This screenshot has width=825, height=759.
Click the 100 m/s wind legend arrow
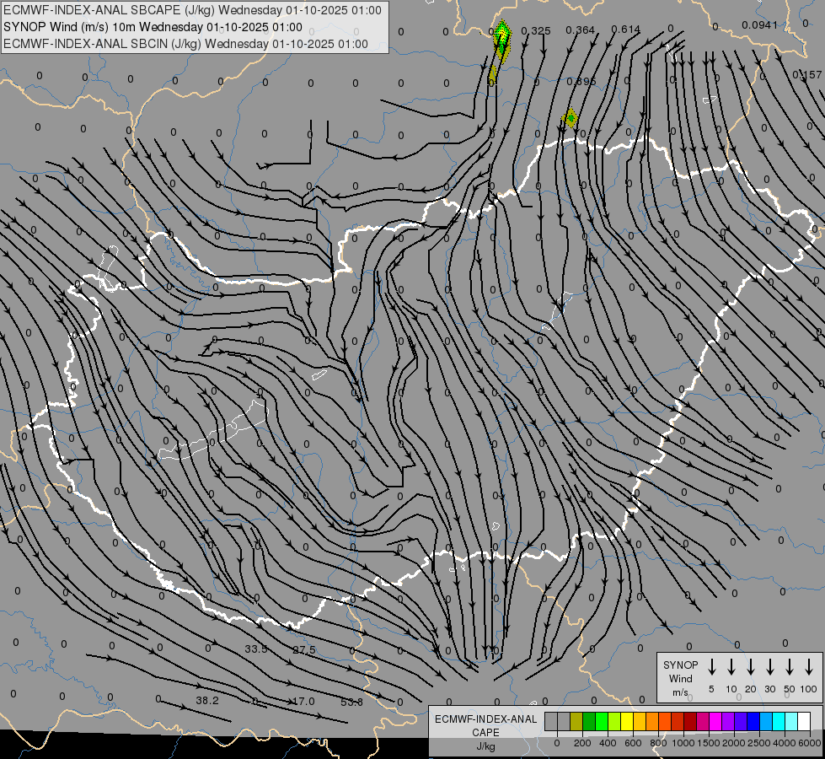pos(809,667)
